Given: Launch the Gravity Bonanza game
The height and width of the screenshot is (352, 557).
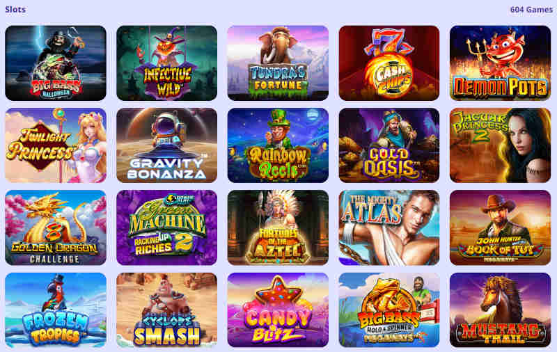Looking at the screenshot, I should pyautogui.click(x=167, y=145).
